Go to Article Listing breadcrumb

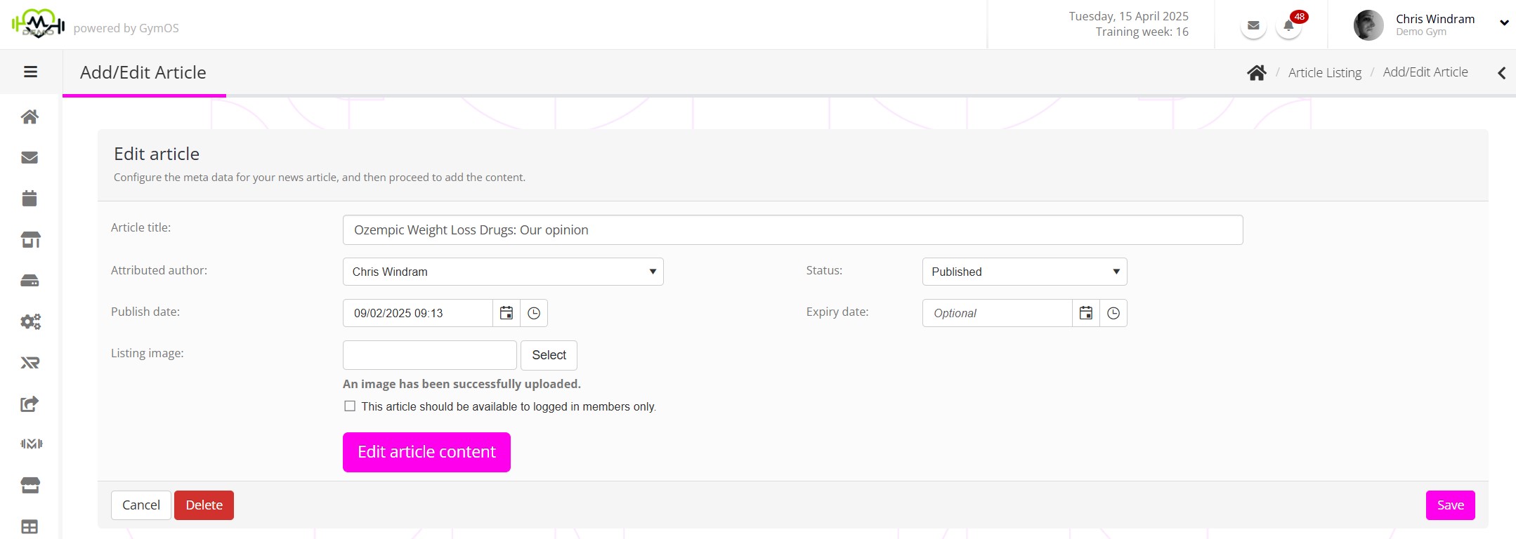pyautogui.click(x=1324, y=72)
